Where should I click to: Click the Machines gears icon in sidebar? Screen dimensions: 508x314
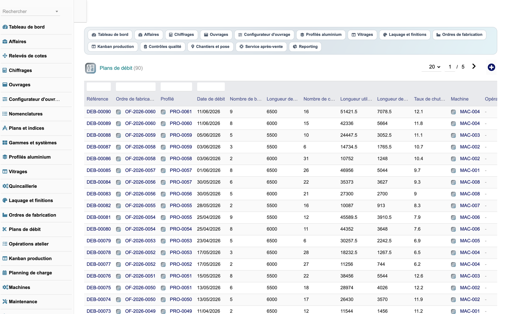coord(5,287)
